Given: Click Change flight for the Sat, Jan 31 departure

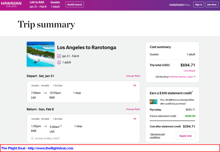Looking at the screenshot, I should tap(133, 76).
